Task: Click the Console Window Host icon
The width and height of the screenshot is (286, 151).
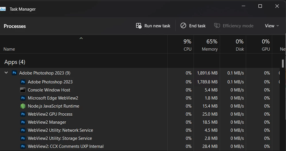Action: coord(23,90)
